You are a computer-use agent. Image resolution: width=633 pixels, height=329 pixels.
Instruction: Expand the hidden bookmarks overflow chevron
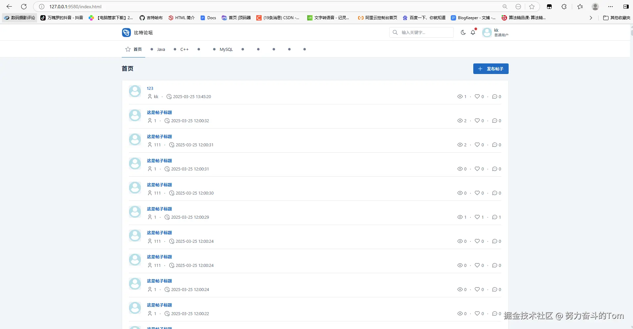point(591,18)
